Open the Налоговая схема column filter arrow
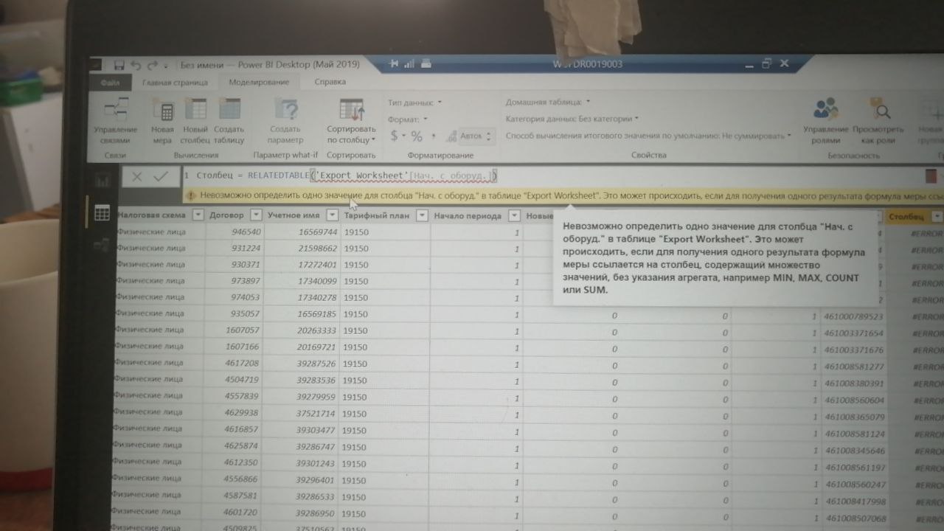The image size is (944, 531). point(198,215)
